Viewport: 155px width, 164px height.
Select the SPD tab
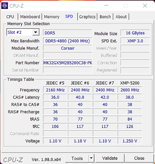(69, 17)
